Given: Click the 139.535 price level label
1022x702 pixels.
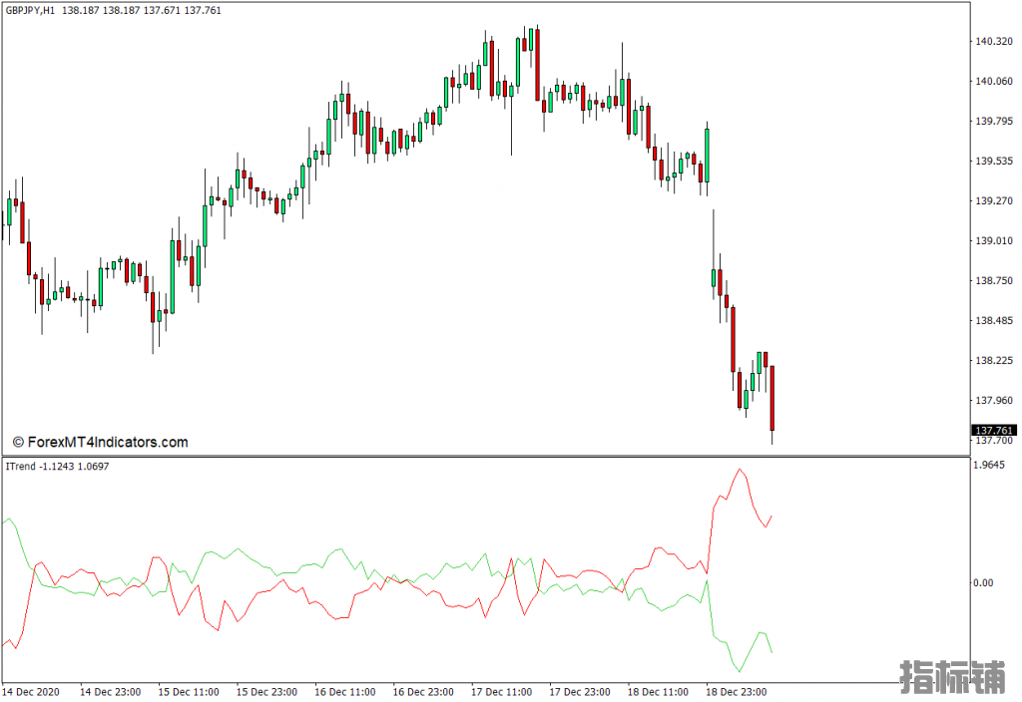Looking at the screenshot, I should click(994, 161).
